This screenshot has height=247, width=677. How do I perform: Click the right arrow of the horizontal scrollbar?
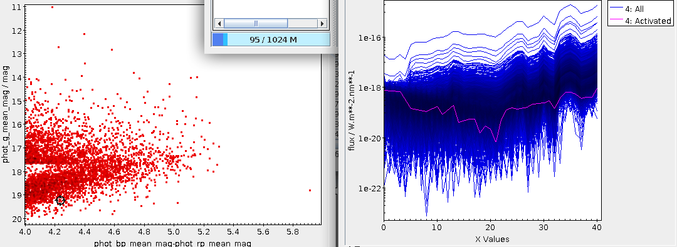(322, 24)
